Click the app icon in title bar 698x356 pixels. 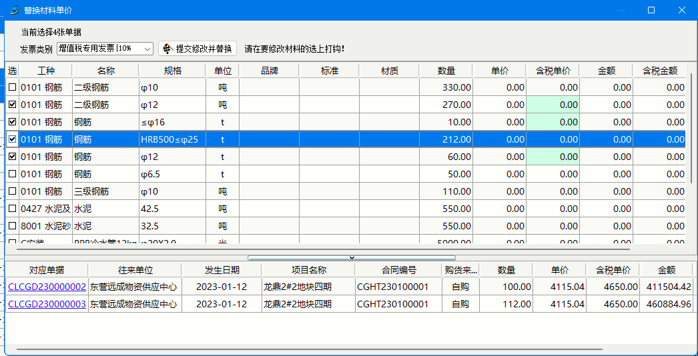tap(15, 10)
